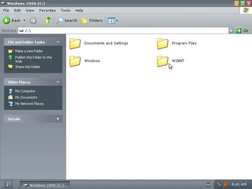
Task: Open the File menu
Action: pyautogui.click(x=6, y=10)
